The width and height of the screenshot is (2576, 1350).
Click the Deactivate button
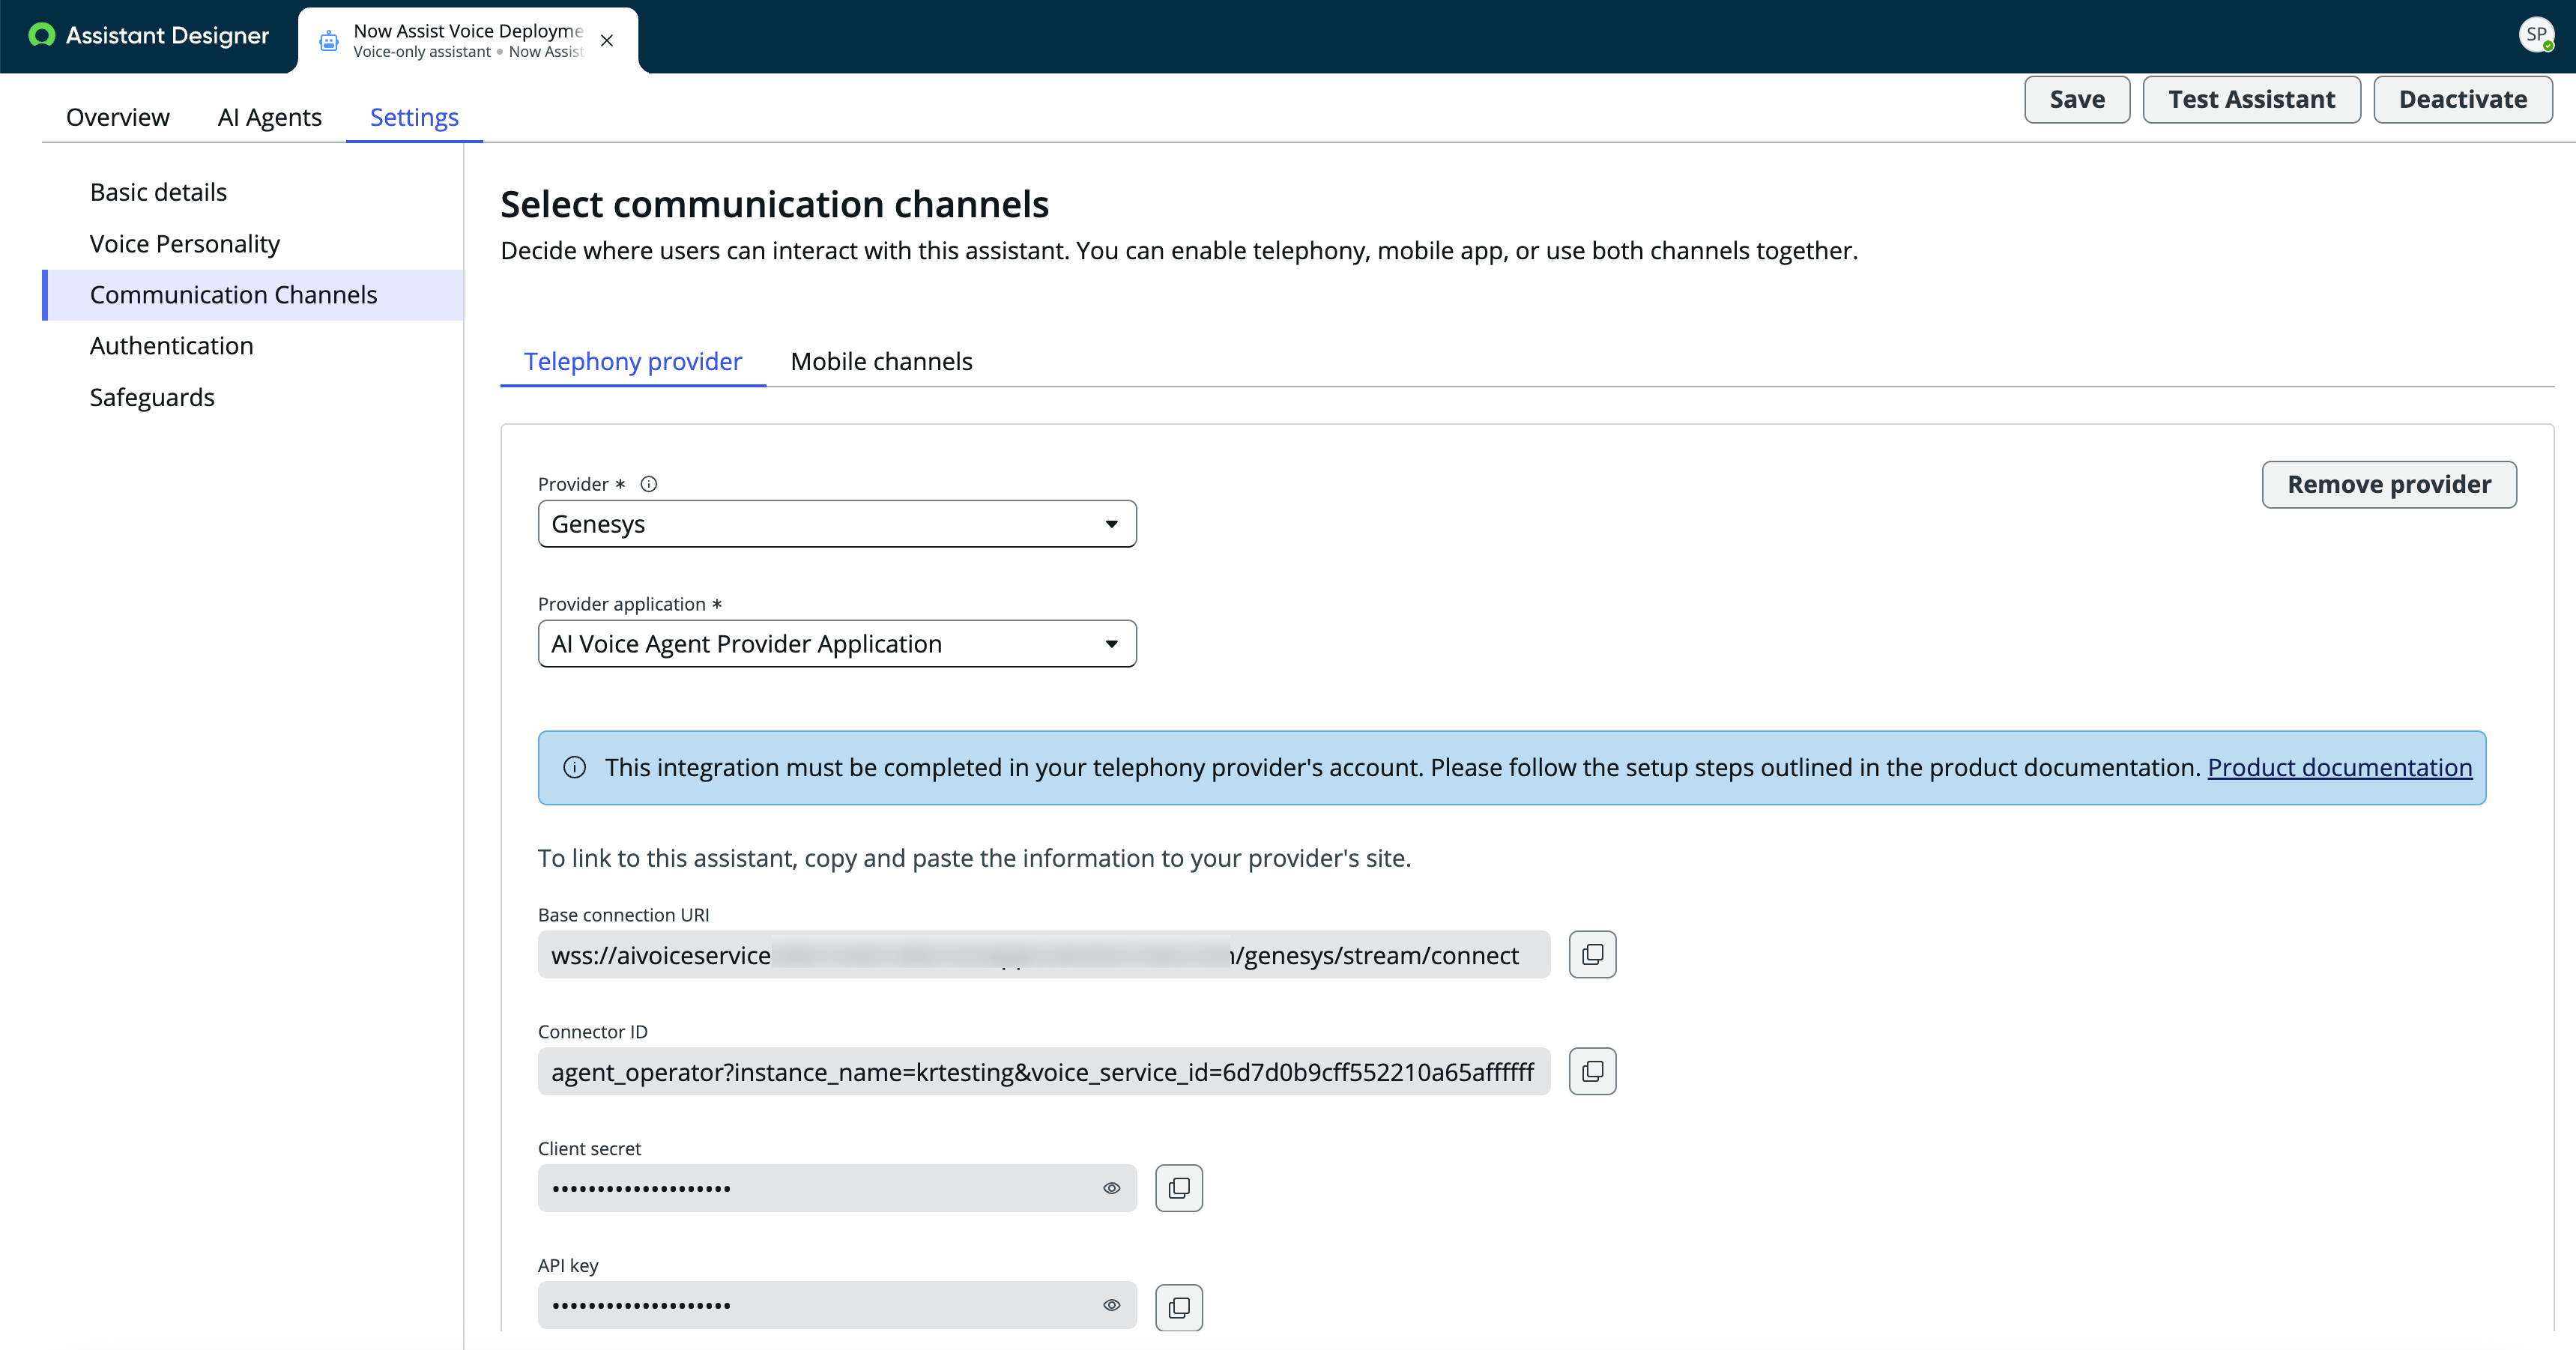point(2463,100)
